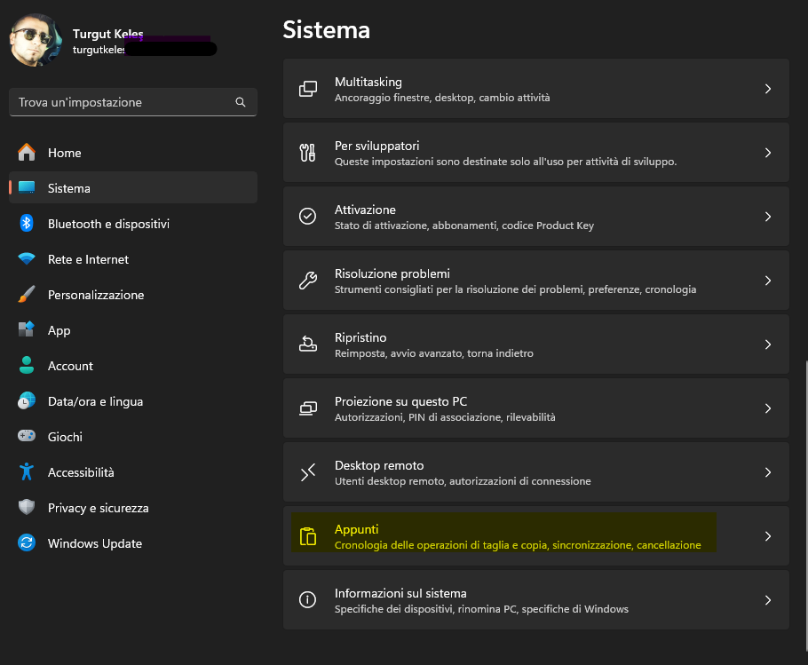Open Privacy e sicurezza section
The image size is (808, 665).
98,508
